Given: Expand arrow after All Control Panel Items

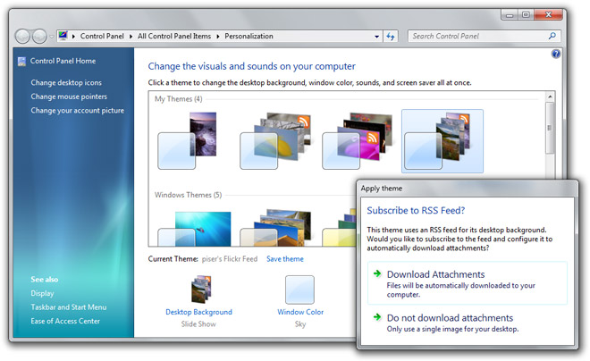Looking at the screenshot, I should [218, 37].
